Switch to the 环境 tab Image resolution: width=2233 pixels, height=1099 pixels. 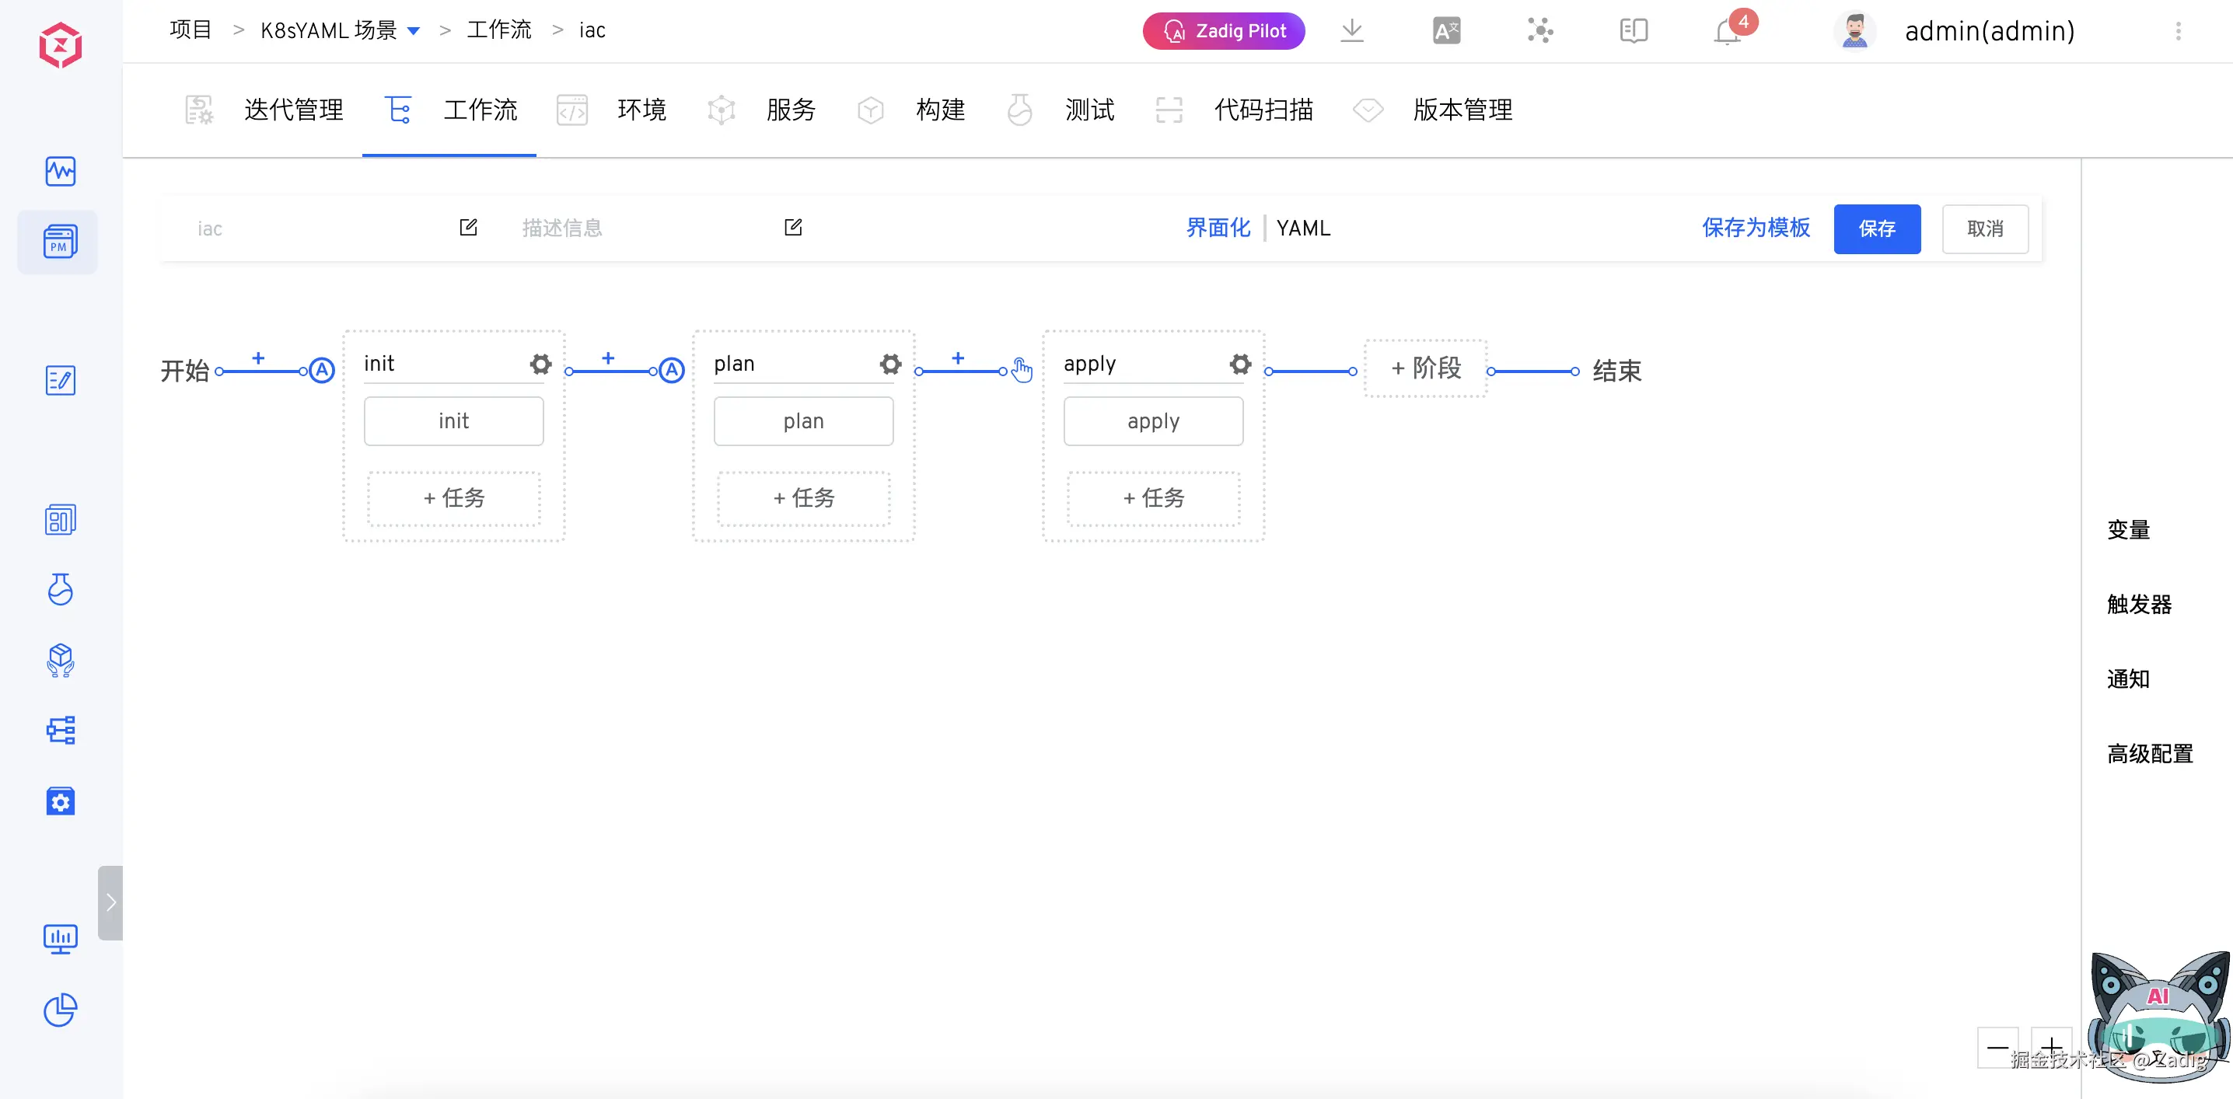click(641, 110)
